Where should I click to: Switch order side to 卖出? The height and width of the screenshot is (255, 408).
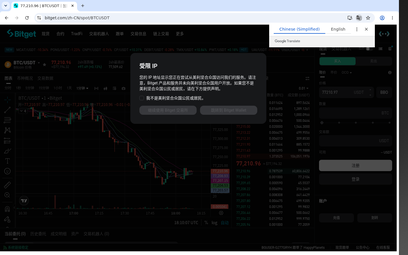[x=374, y=61]
